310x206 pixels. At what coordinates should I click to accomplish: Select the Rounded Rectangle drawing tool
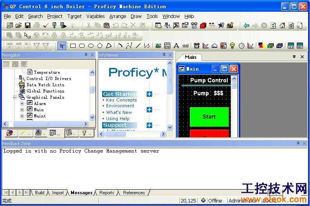[x=82, y=46]
